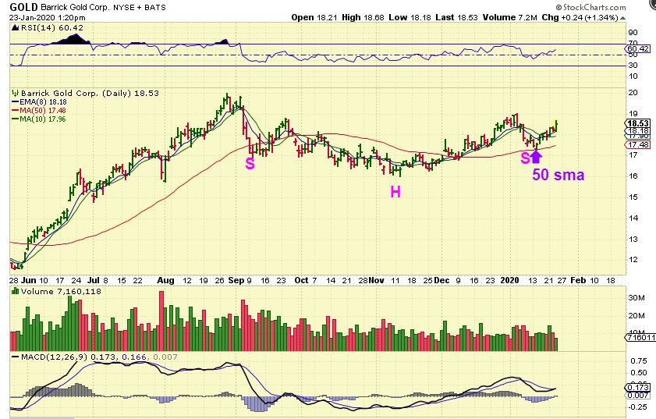Viewport: 656px width, 419px height.
Task: Click the 20M volume axis label
Action: (x=636, y=315)
